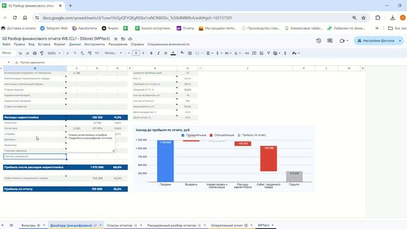
Task: Apply percent format icon in toolbar
Action: pos(75,53)
